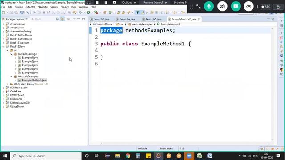
Task: Click the Run green play button in Eclipse toolbar
Action: click(x=88, y=12)
